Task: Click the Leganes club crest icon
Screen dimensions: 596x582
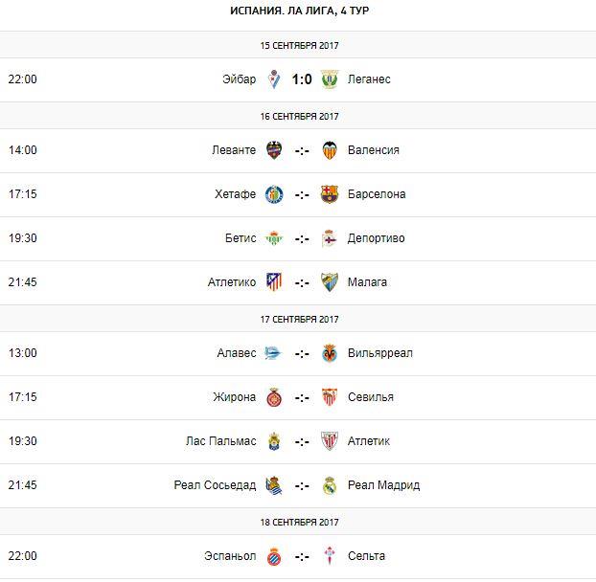Action: point(331,79)
